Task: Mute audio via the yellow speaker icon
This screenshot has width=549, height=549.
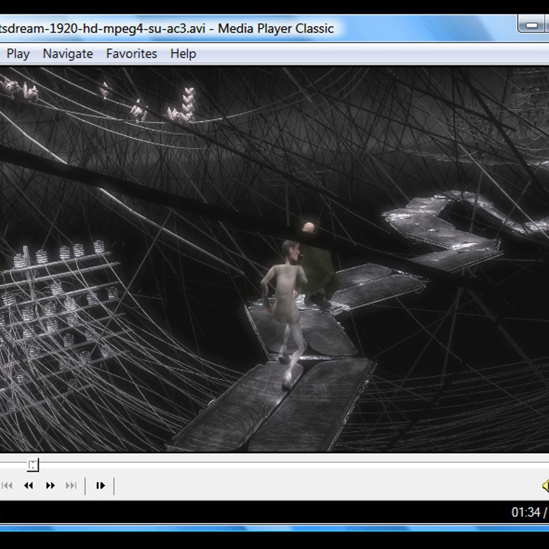Action: pyautogui.click(x=545, y=485)
